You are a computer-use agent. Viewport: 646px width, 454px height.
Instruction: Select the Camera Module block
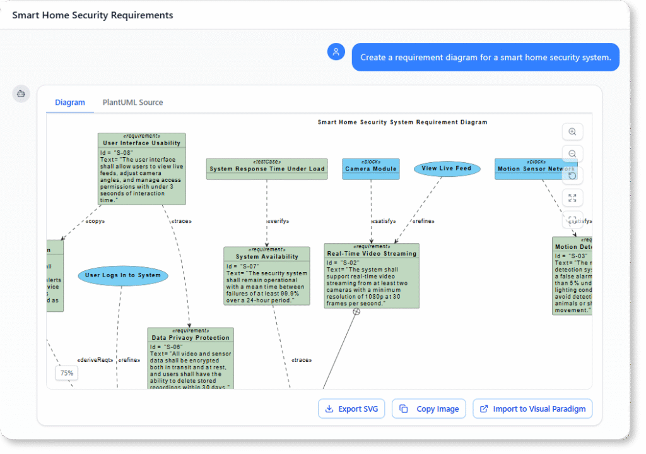(370, 169)
